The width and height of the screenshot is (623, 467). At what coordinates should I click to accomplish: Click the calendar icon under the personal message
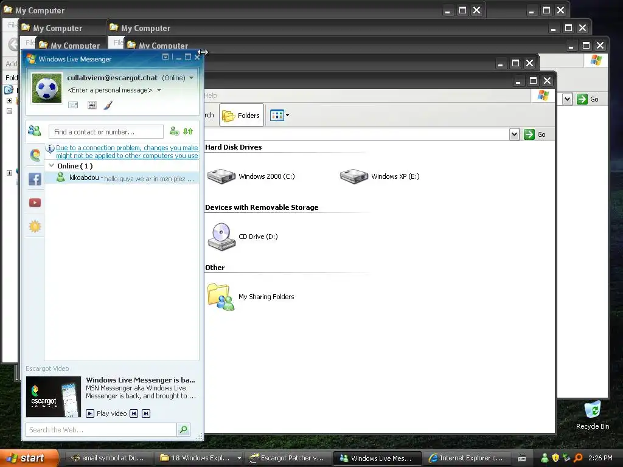click(92, 105)
